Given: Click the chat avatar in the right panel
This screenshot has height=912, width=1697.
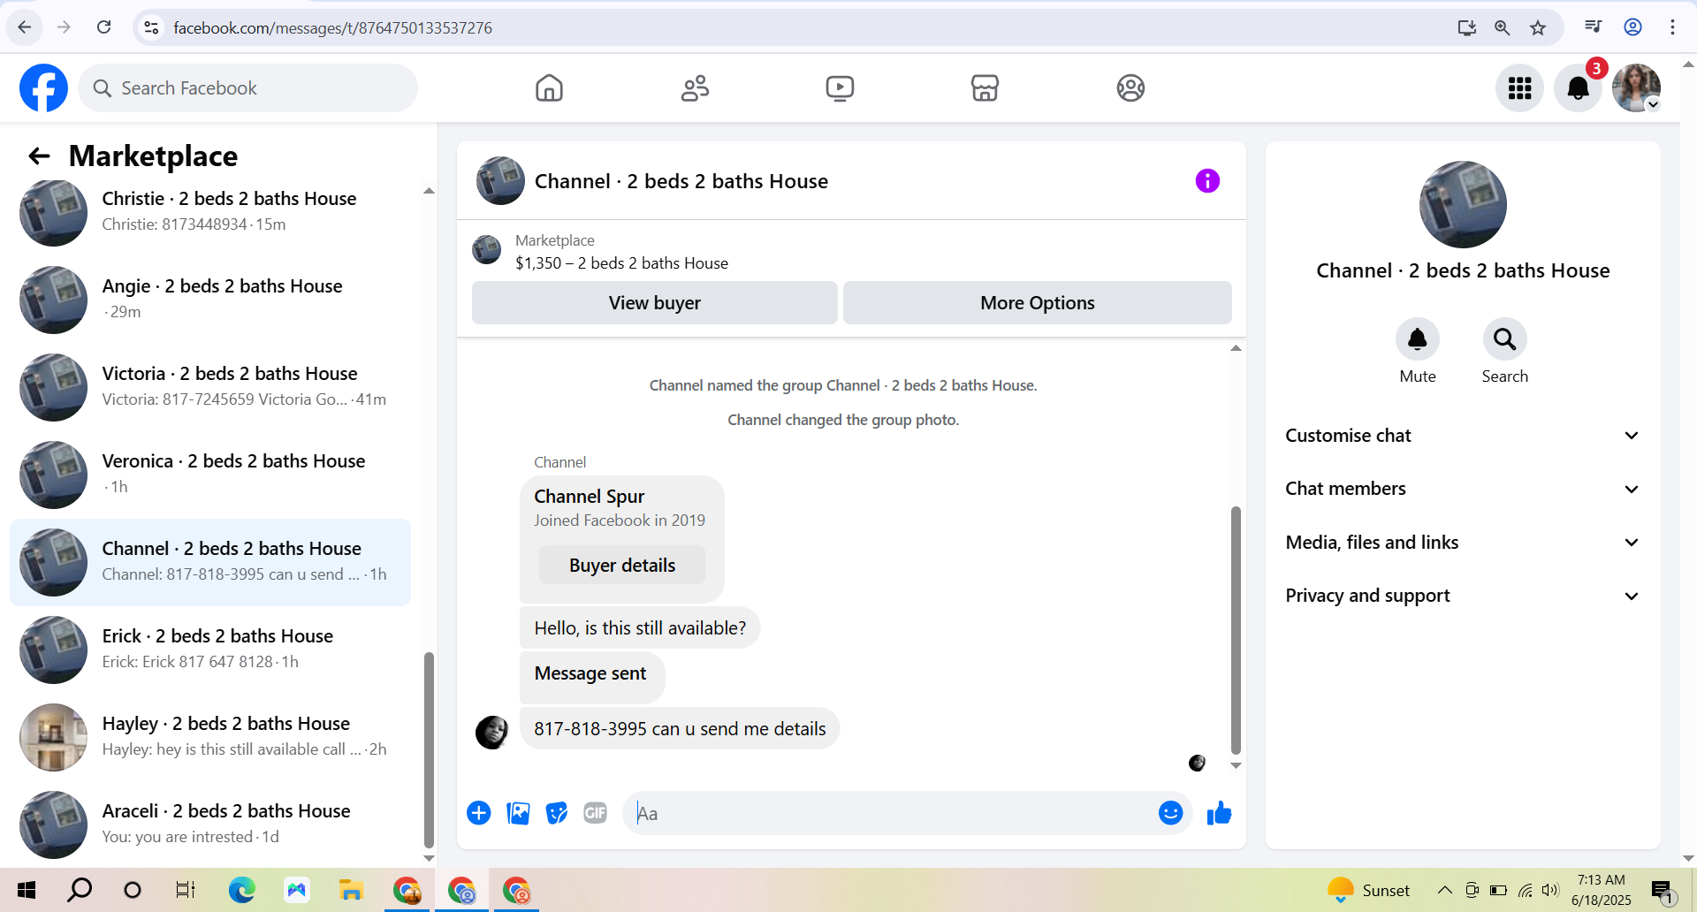Looking at the screenshot, I should click(x=1463, y=205).
